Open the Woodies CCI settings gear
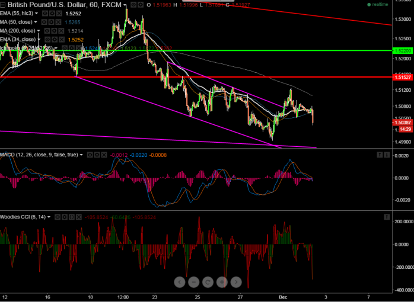Image resolution: width=414 pixels, height=302 pixels. click(65, 217)
